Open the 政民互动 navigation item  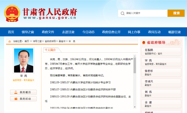click(154, 32)
